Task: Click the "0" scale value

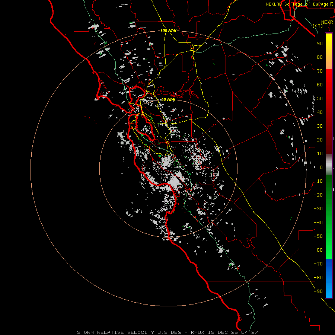Action: pyautogui.click(x=321, y=167)
